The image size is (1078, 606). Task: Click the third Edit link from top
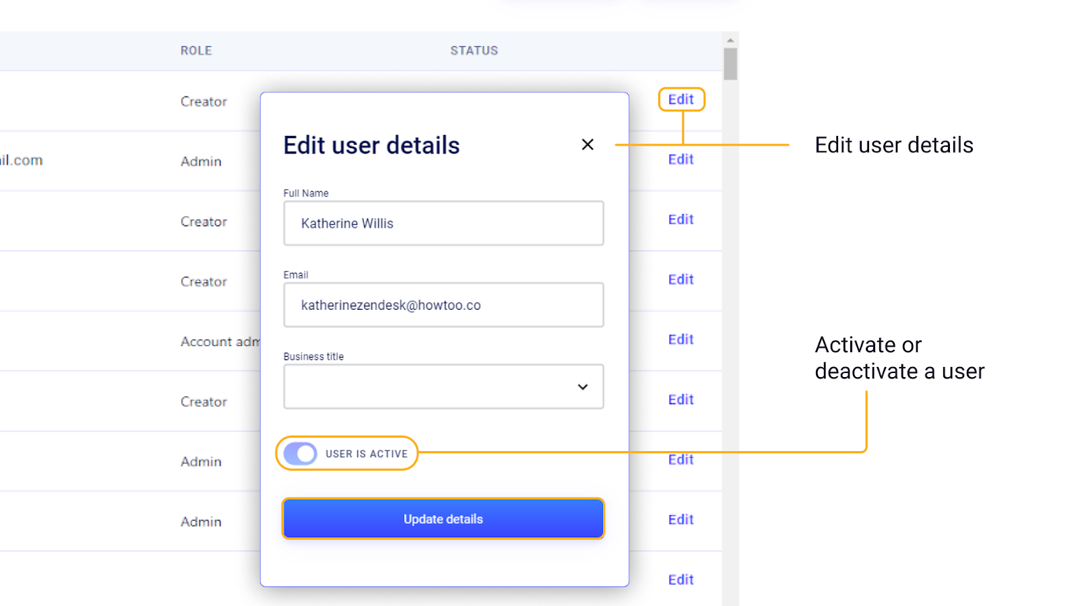click(x=680, y=220)
